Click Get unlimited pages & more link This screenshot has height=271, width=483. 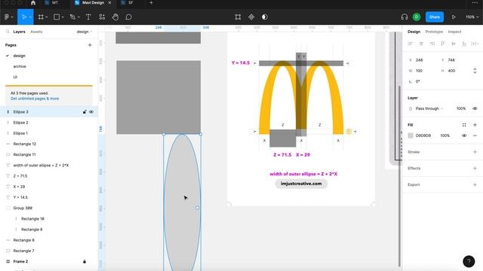click(x=35, y=99)
